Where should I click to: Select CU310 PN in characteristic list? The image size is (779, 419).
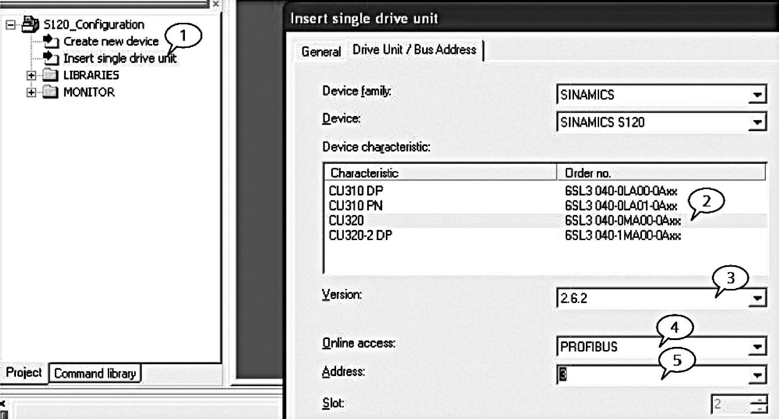click(x=356, y=206)
